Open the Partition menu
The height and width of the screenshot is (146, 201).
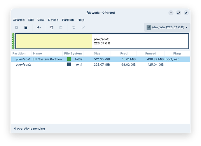68,20
